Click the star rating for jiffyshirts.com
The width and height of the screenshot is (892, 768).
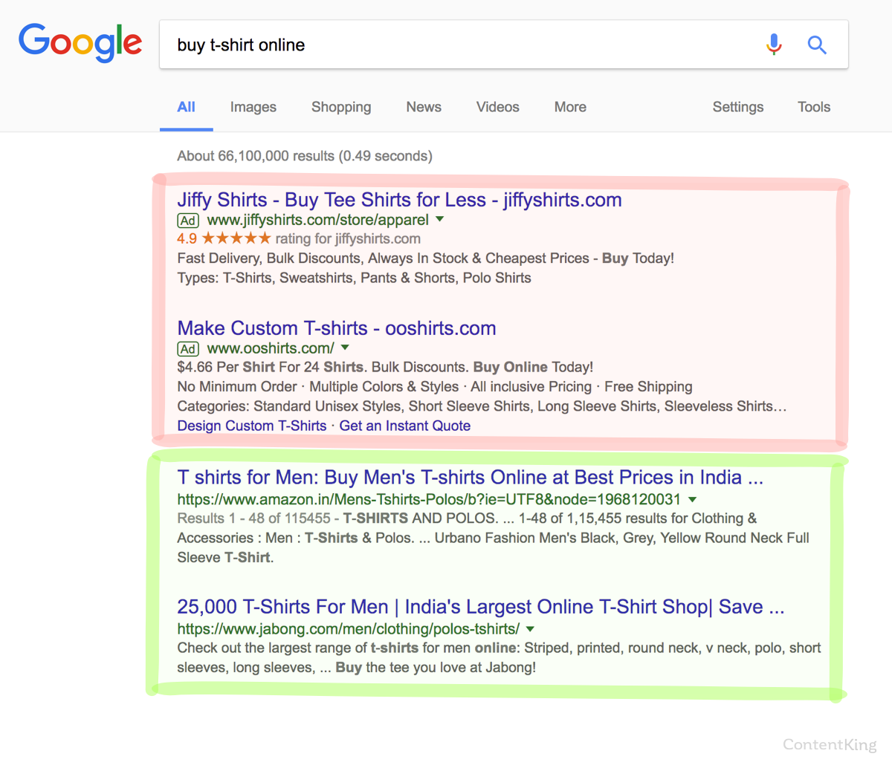(x=236, y=238)
